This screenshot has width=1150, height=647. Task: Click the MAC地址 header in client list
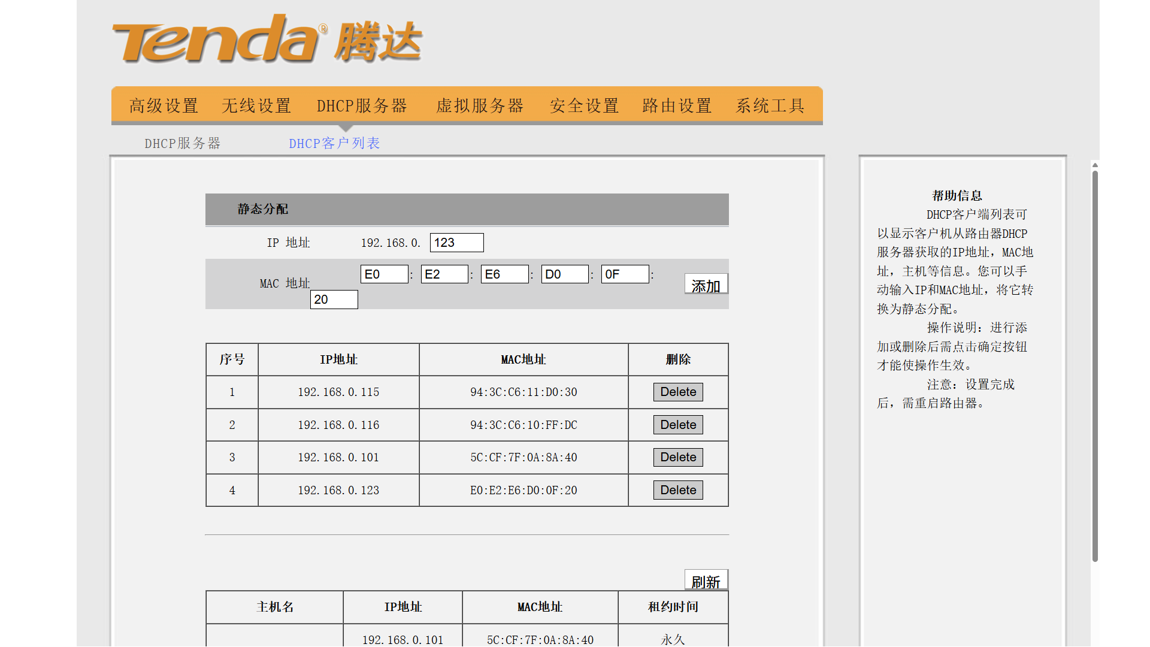[540, 607]
